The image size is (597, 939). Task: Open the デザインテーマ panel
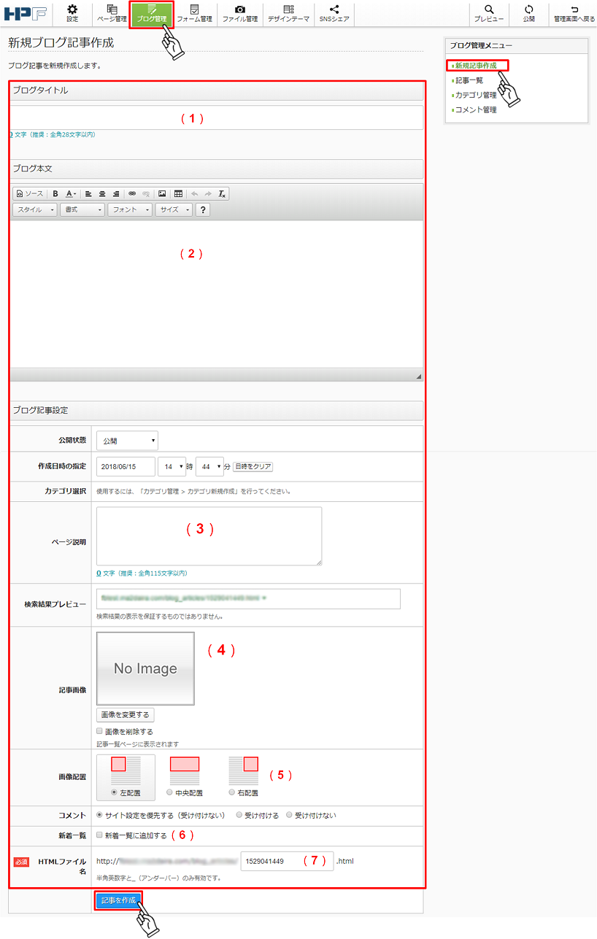click(x=289, y=13)
